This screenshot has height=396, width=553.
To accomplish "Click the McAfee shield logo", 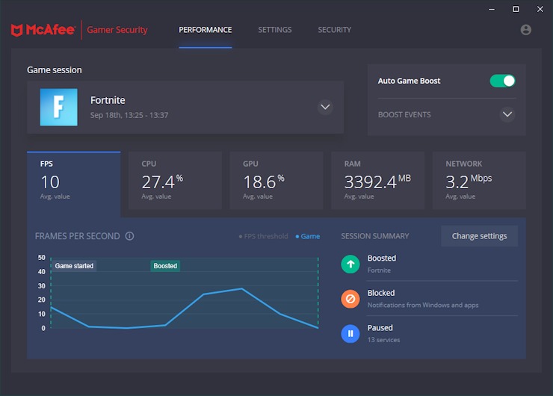I will [17, 30].
